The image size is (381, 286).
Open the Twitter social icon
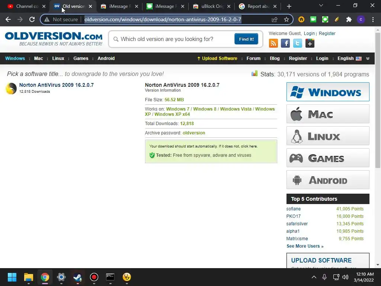297,43
